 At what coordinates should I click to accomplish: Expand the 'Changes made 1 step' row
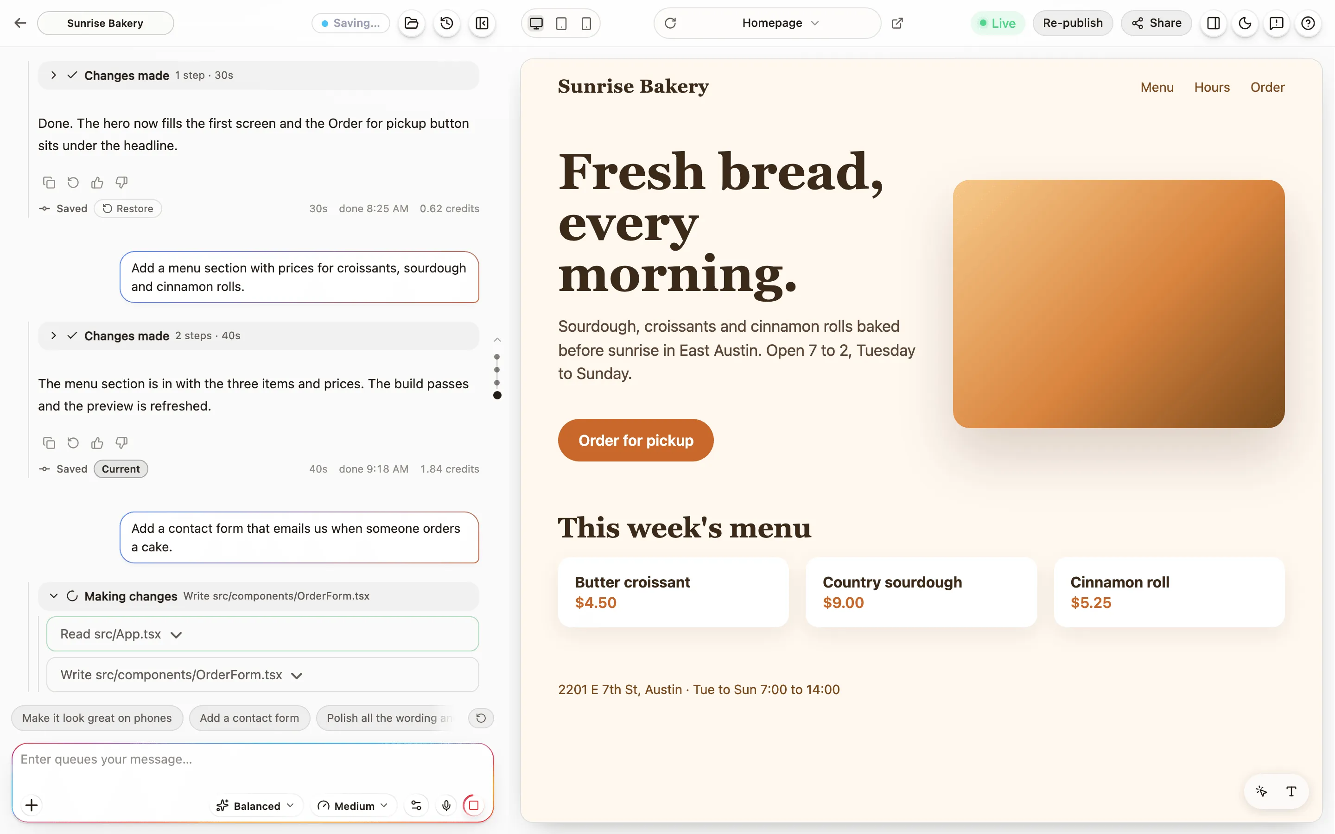click(258, 75)
